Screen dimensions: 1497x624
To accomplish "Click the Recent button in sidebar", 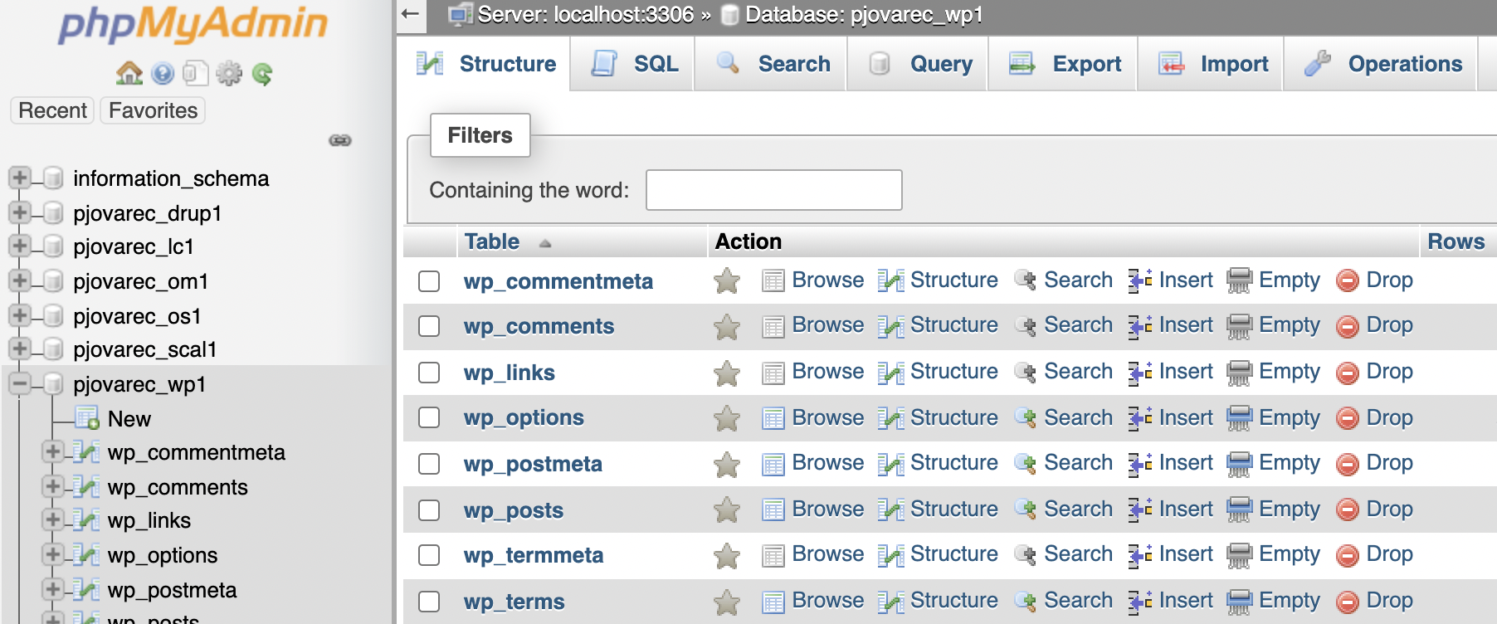I will 52,110.
